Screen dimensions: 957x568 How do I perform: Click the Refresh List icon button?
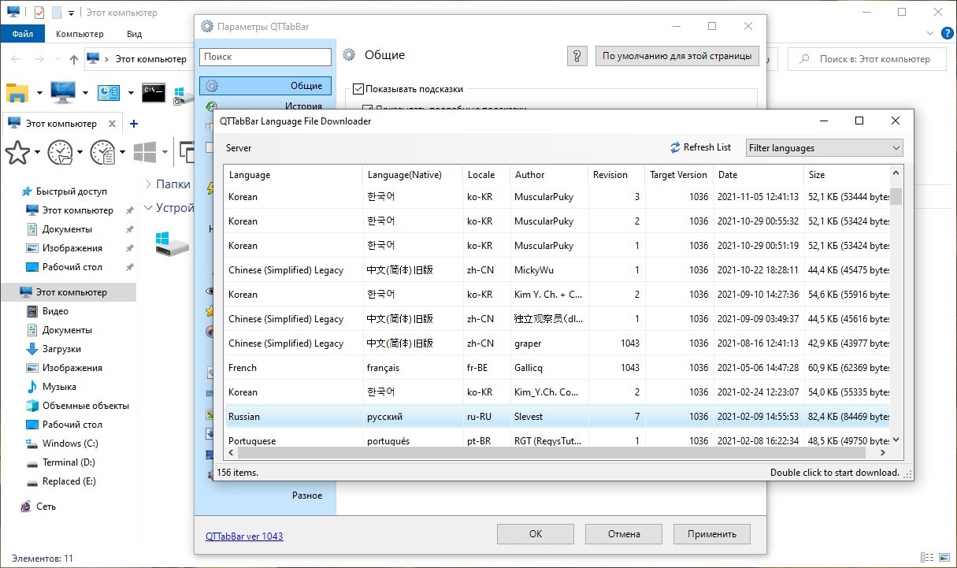click(x=700, y=147)
